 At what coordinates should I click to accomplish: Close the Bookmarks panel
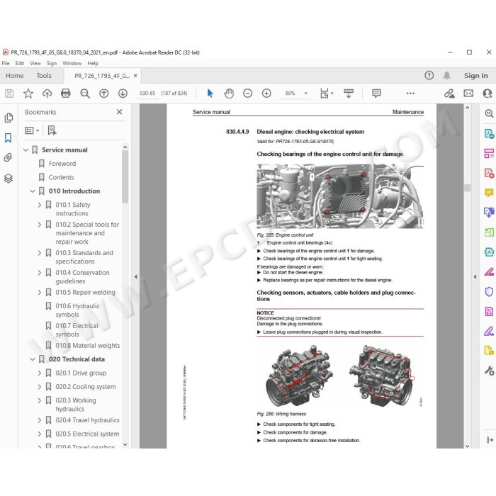coord(119,112)
